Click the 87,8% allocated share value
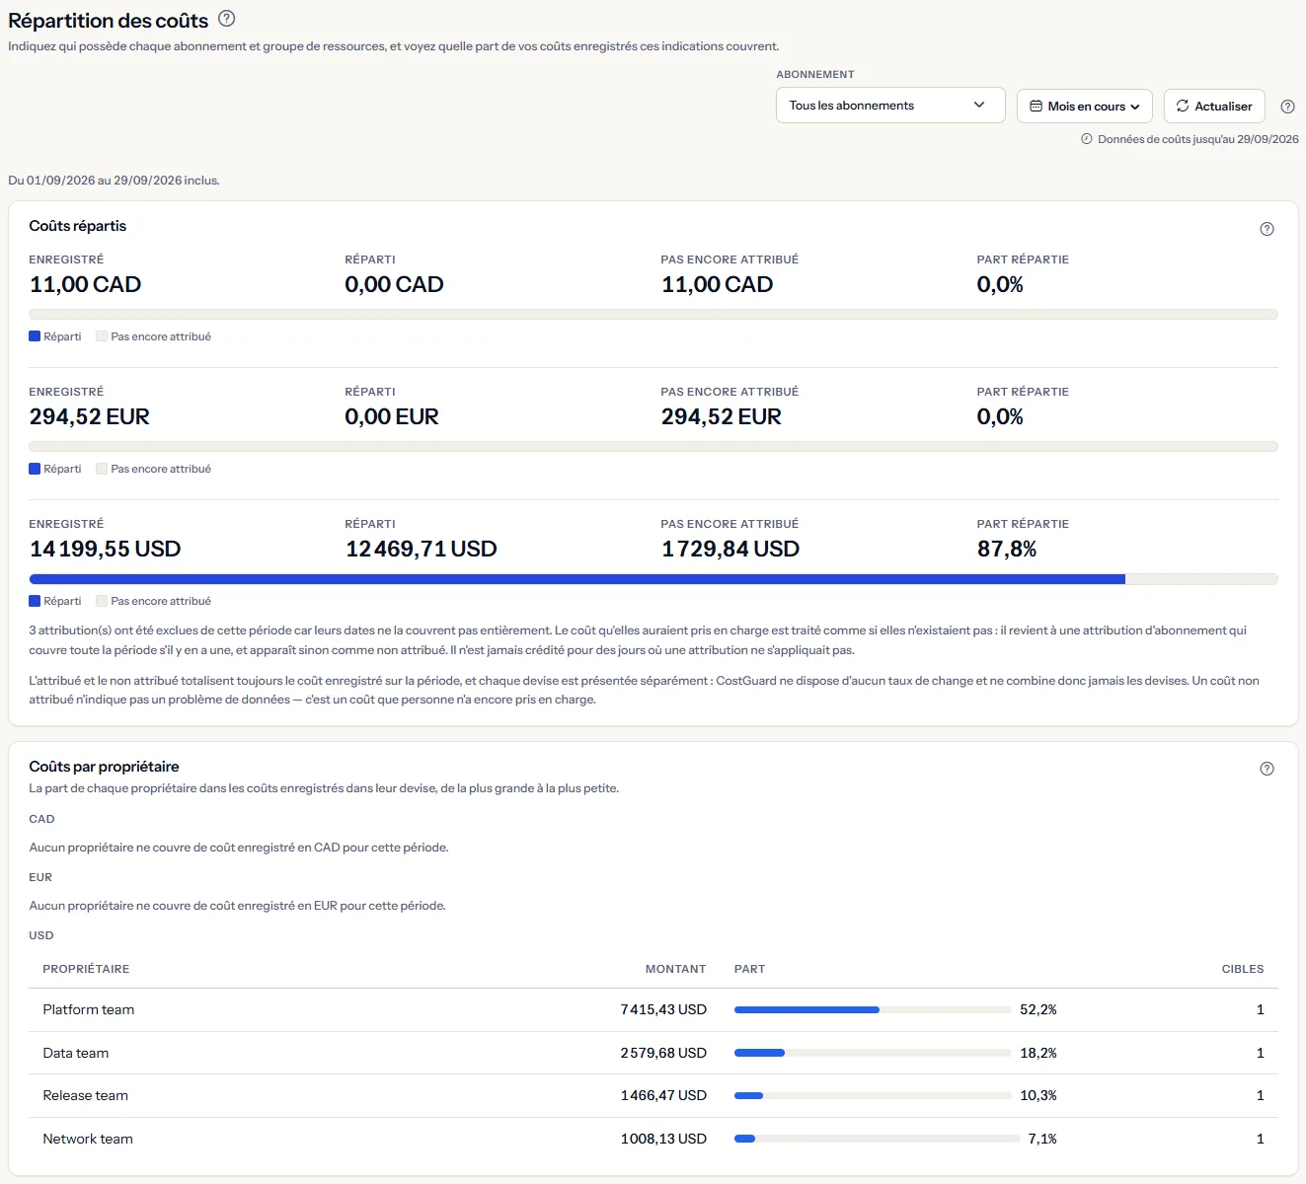This screenshot has width=1306, height=1184. click(1007, 549)
